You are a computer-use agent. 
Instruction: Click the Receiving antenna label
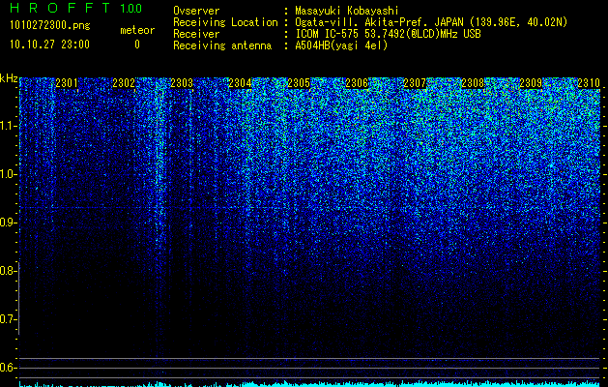[222, 45]
